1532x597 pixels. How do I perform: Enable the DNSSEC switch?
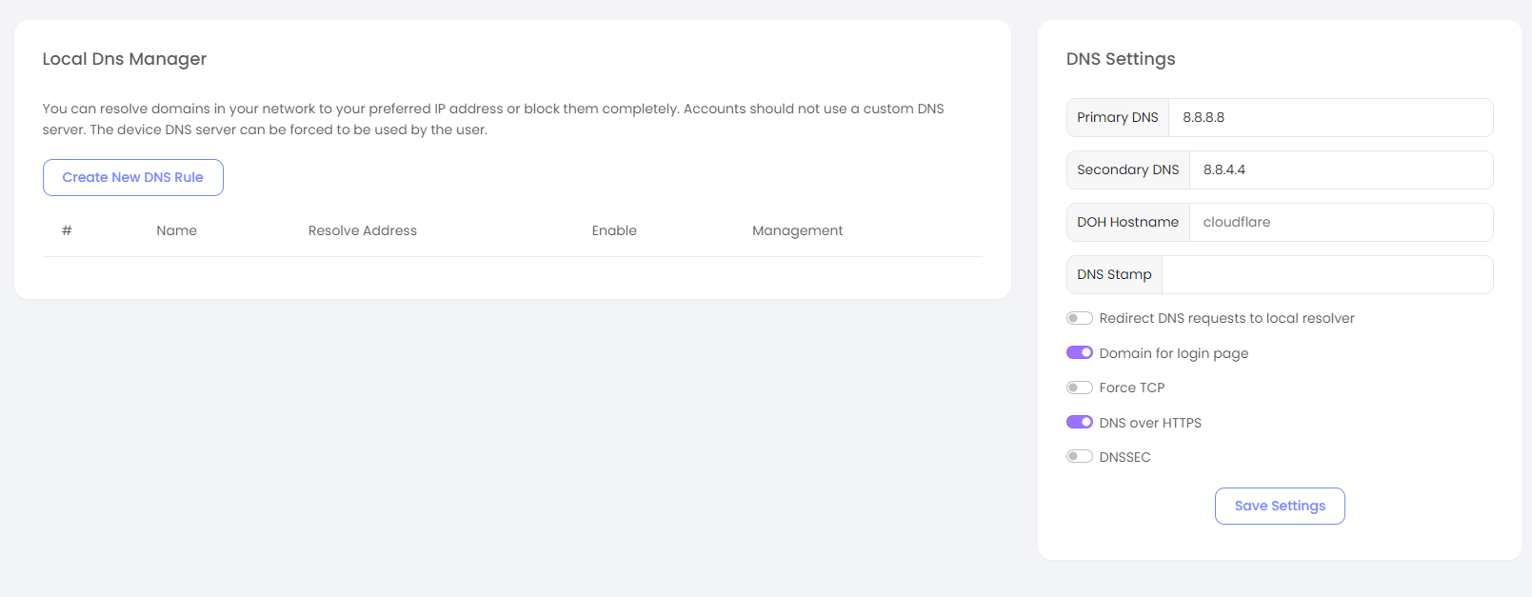[x=1079, y=457]
